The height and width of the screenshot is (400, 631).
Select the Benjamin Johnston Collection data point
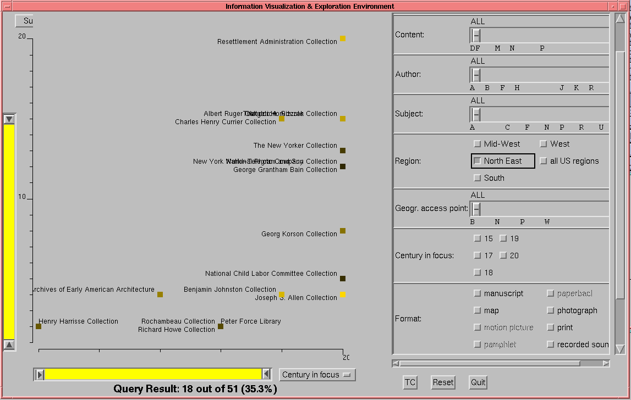(282, 295)
